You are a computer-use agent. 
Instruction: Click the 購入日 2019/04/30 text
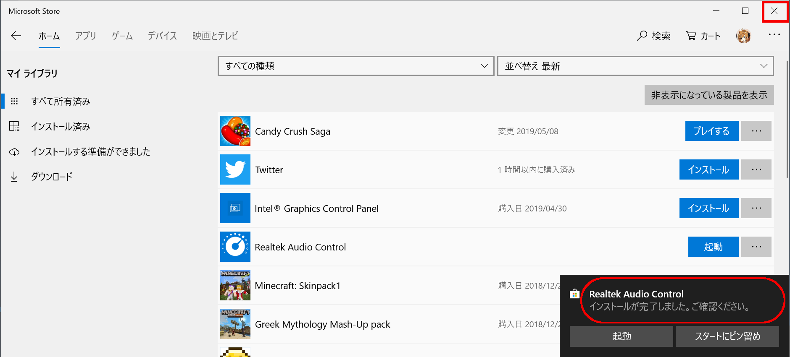[x=532, y=208]
